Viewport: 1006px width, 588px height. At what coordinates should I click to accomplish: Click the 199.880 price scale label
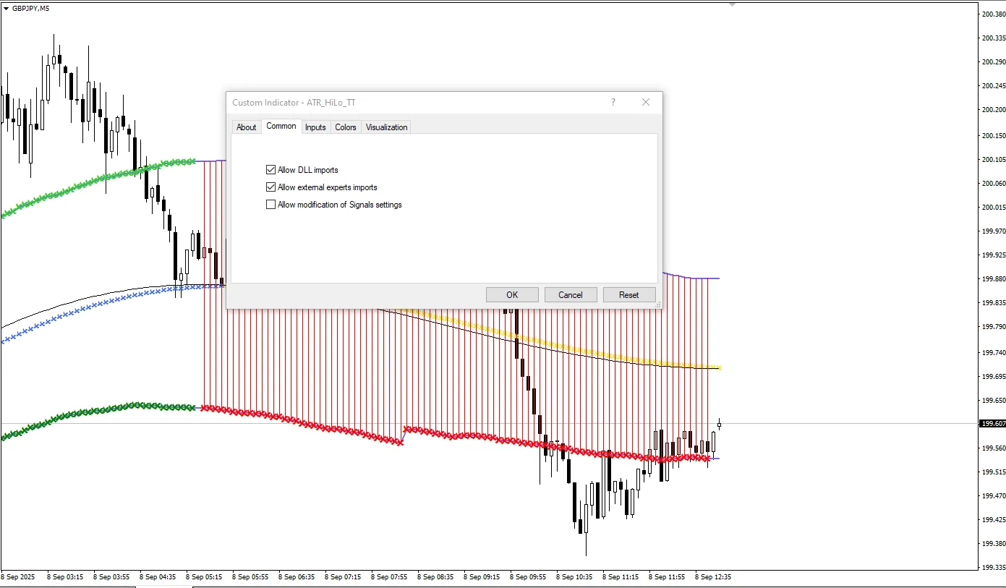994,279
